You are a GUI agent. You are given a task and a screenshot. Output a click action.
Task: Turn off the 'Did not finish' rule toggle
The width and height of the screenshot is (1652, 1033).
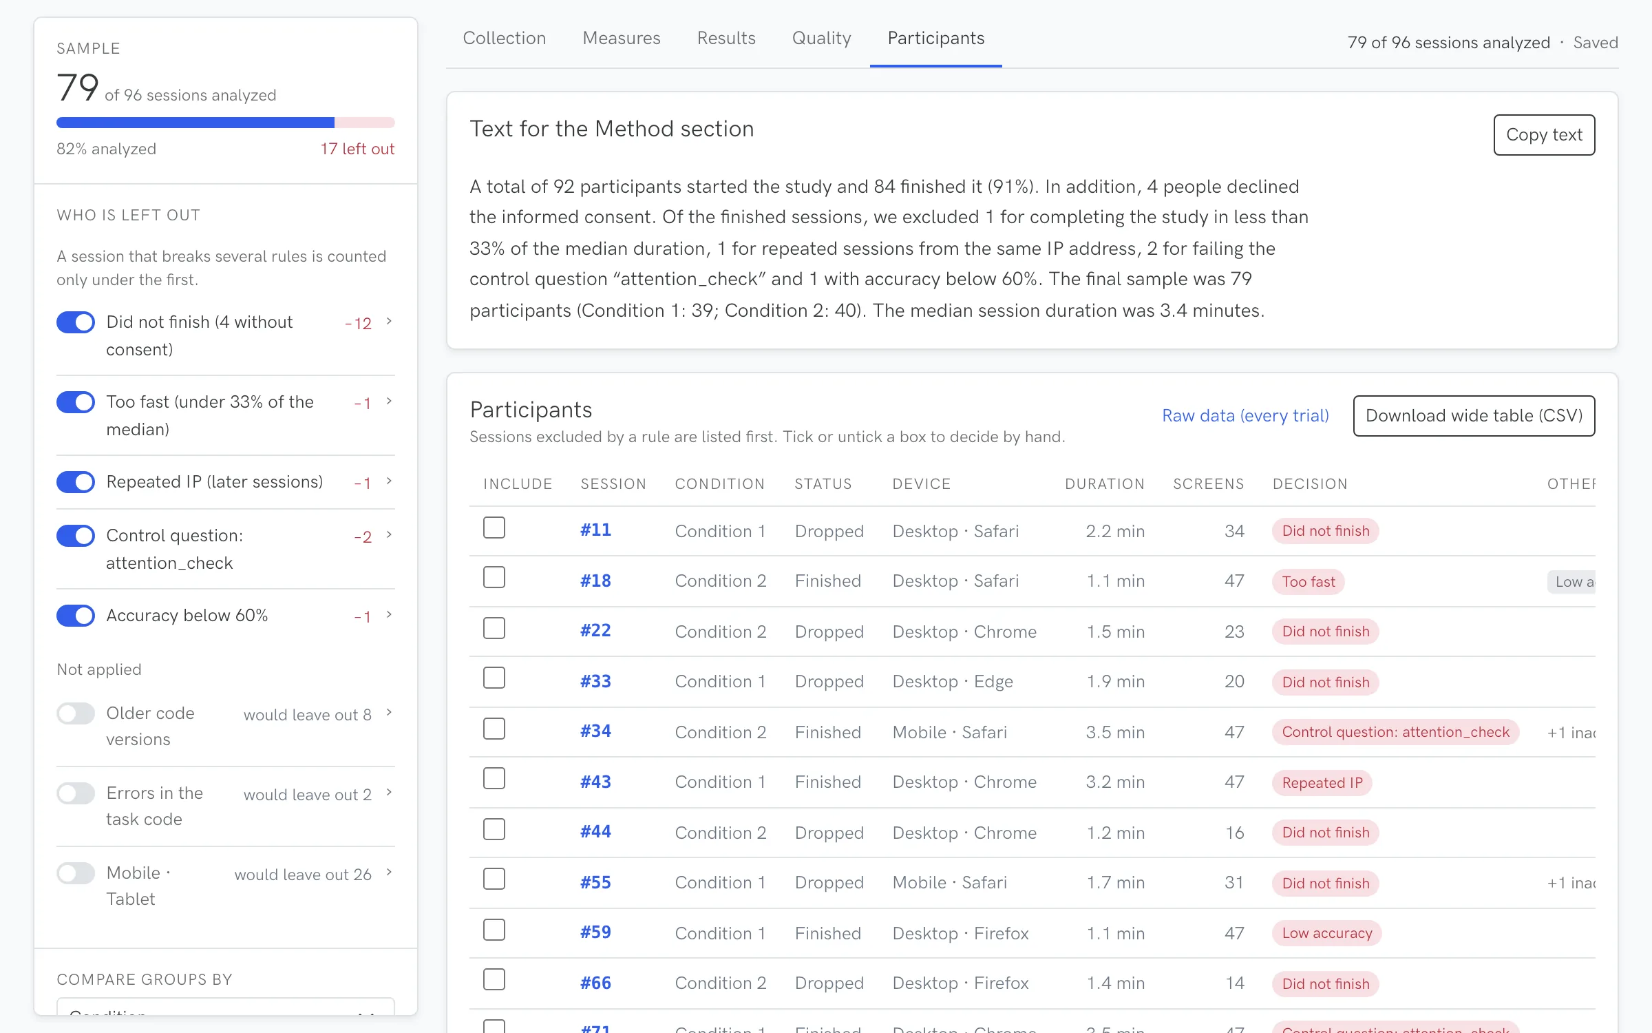click(76, 322)
